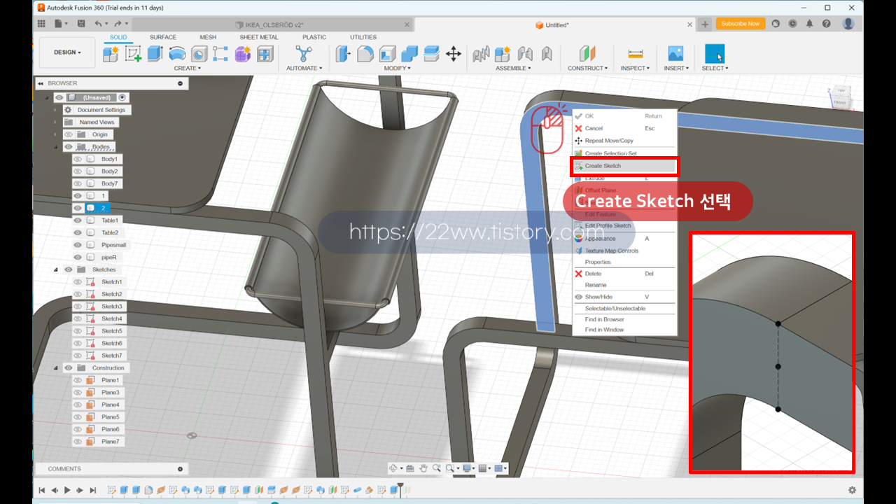Screen dimensions: 896x504
Task: Click the Save icon
Action: pyautogui.click(x=81, y=24)
